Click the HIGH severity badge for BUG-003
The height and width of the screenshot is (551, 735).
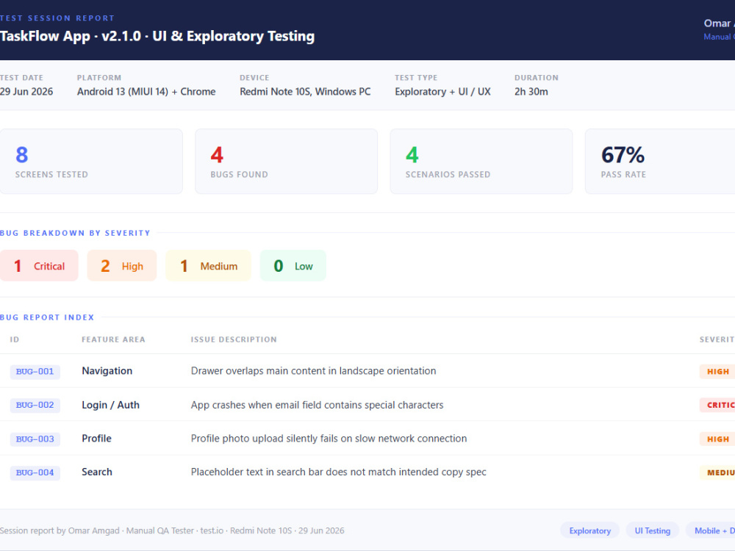(x=717, y=439)
